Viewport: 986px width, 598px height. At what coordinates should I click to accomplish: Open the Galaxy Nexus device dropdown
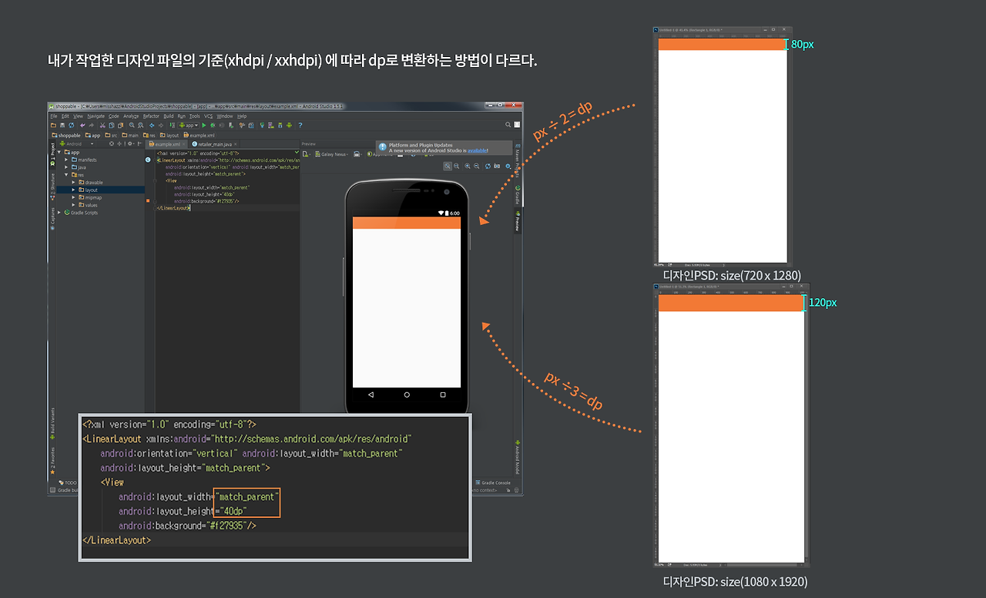(333, 154)
